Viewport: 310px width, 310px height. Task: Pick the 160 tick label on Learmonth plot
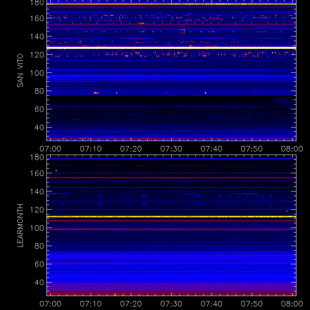pyautogui.click(x=37, y=173)
